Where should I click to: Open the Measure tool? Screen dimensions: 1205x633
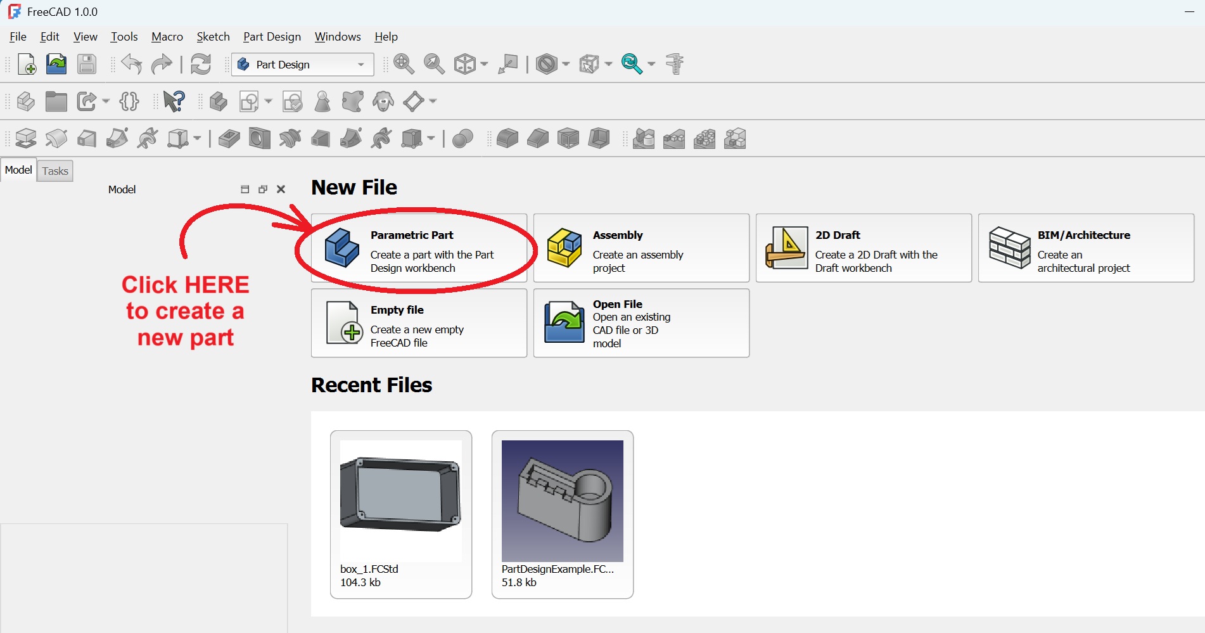pyautogui.click(x=675, y=64)
